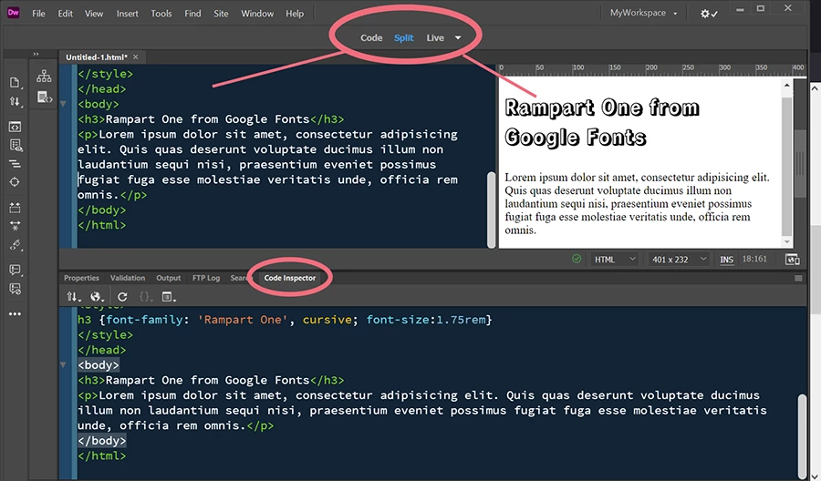Click the Expand All selection icon
This screenshot has width=821, height=481.
[15, 208]
